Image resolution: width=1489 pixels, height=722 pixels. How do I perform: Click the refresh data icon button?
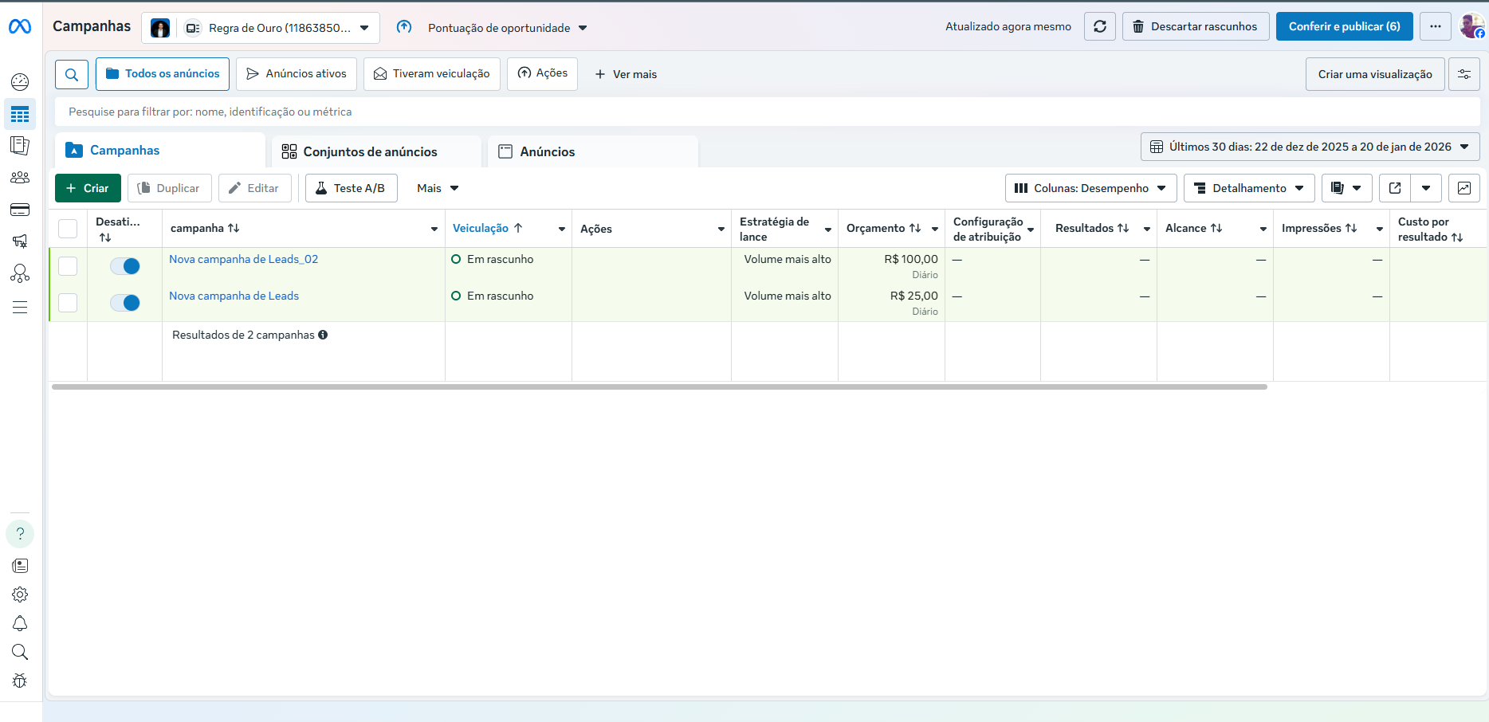point(1099,26)
